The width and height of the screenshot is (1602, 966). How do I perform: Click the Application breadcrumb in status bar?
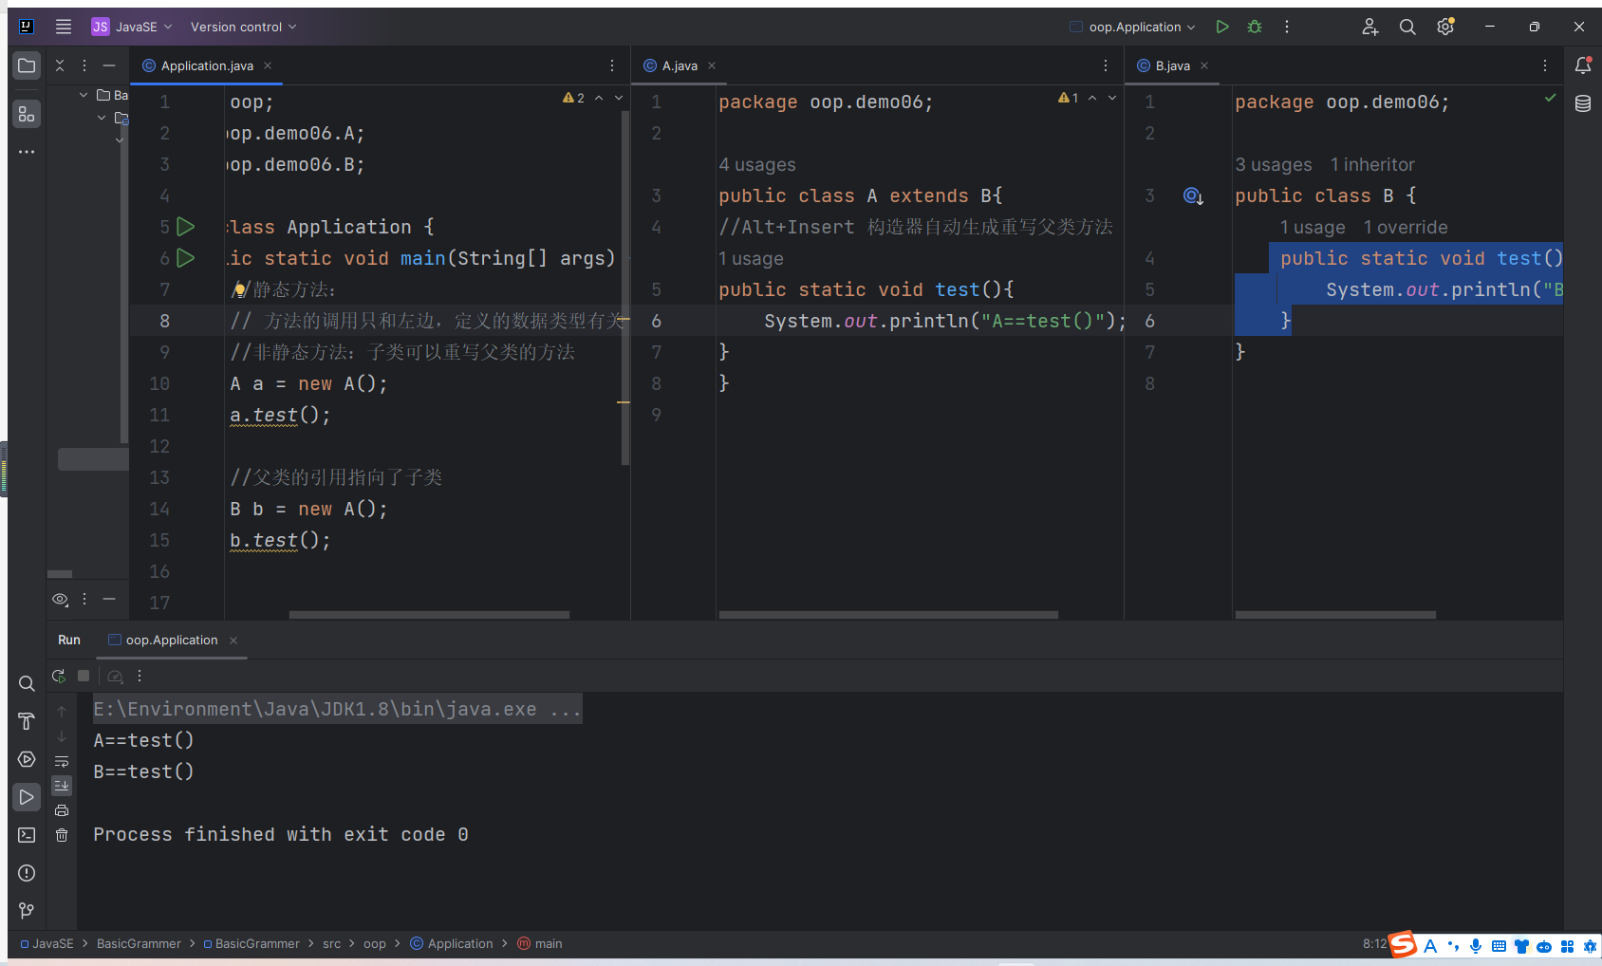click(459, 943)
